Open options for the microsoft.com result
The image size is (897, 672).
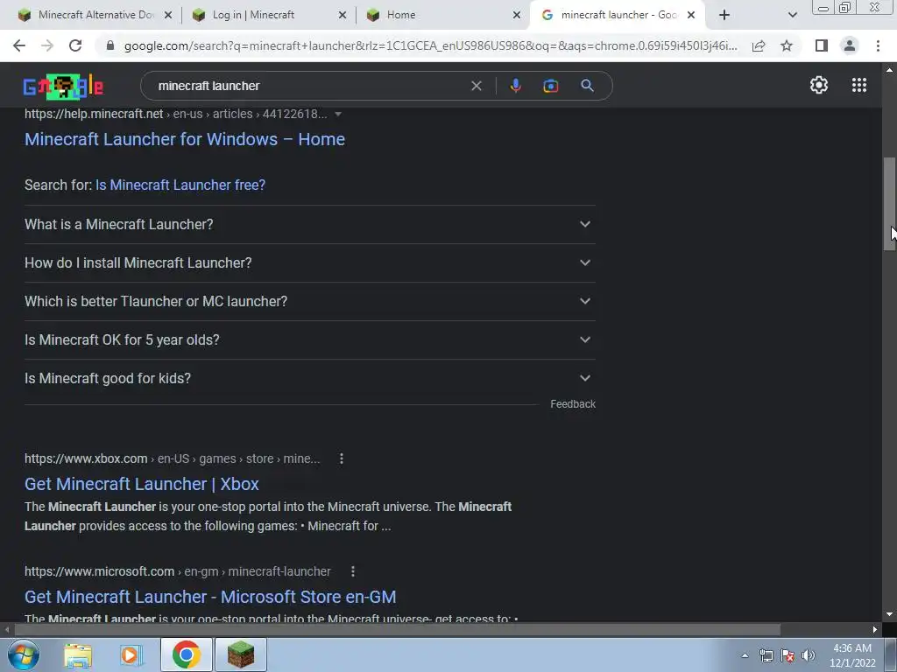pyautogui.click(x=353, y=571)
